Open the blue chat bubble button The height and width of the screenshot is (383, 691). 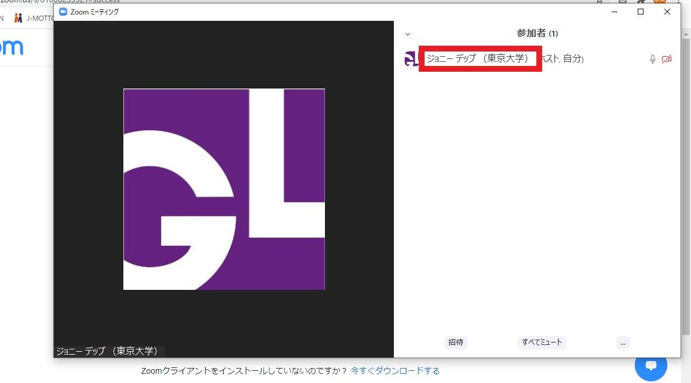pos(651,366)
